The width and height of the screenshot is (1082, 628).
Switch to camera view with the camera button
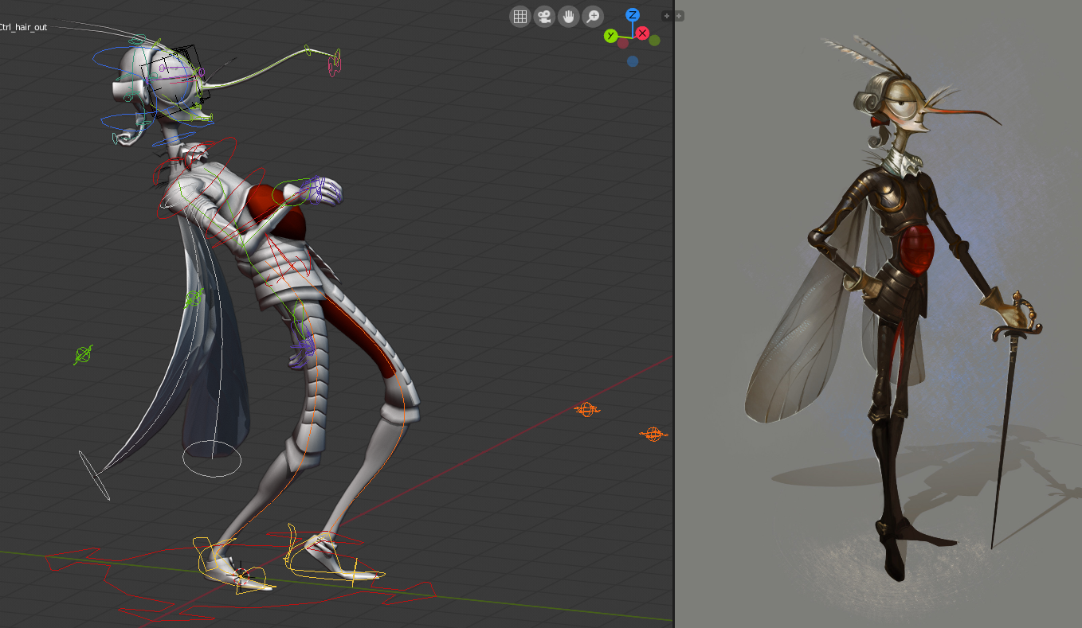tap(544, 16)
